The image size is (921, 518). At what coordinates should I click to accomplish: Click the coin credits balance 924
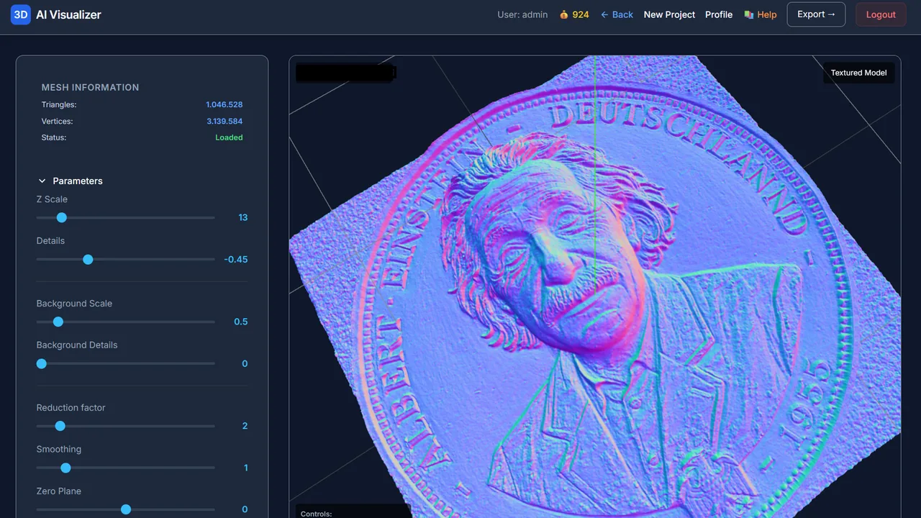pyautogui.click(x=574, y=14)
